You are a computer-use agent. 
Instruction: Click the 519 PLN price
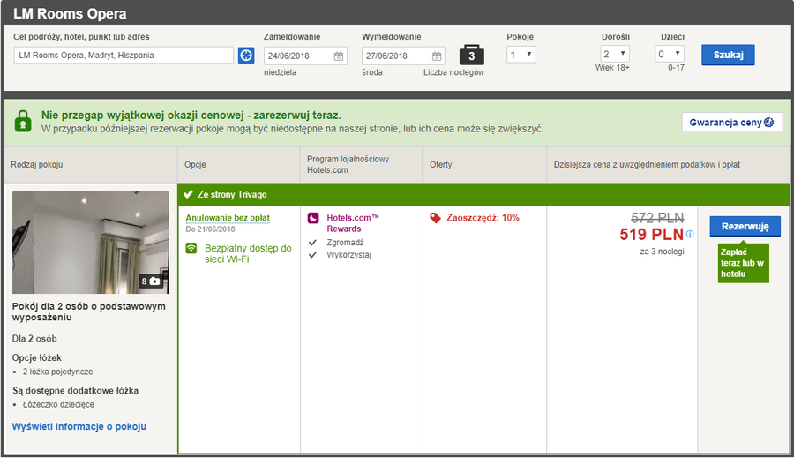[652, 235]
